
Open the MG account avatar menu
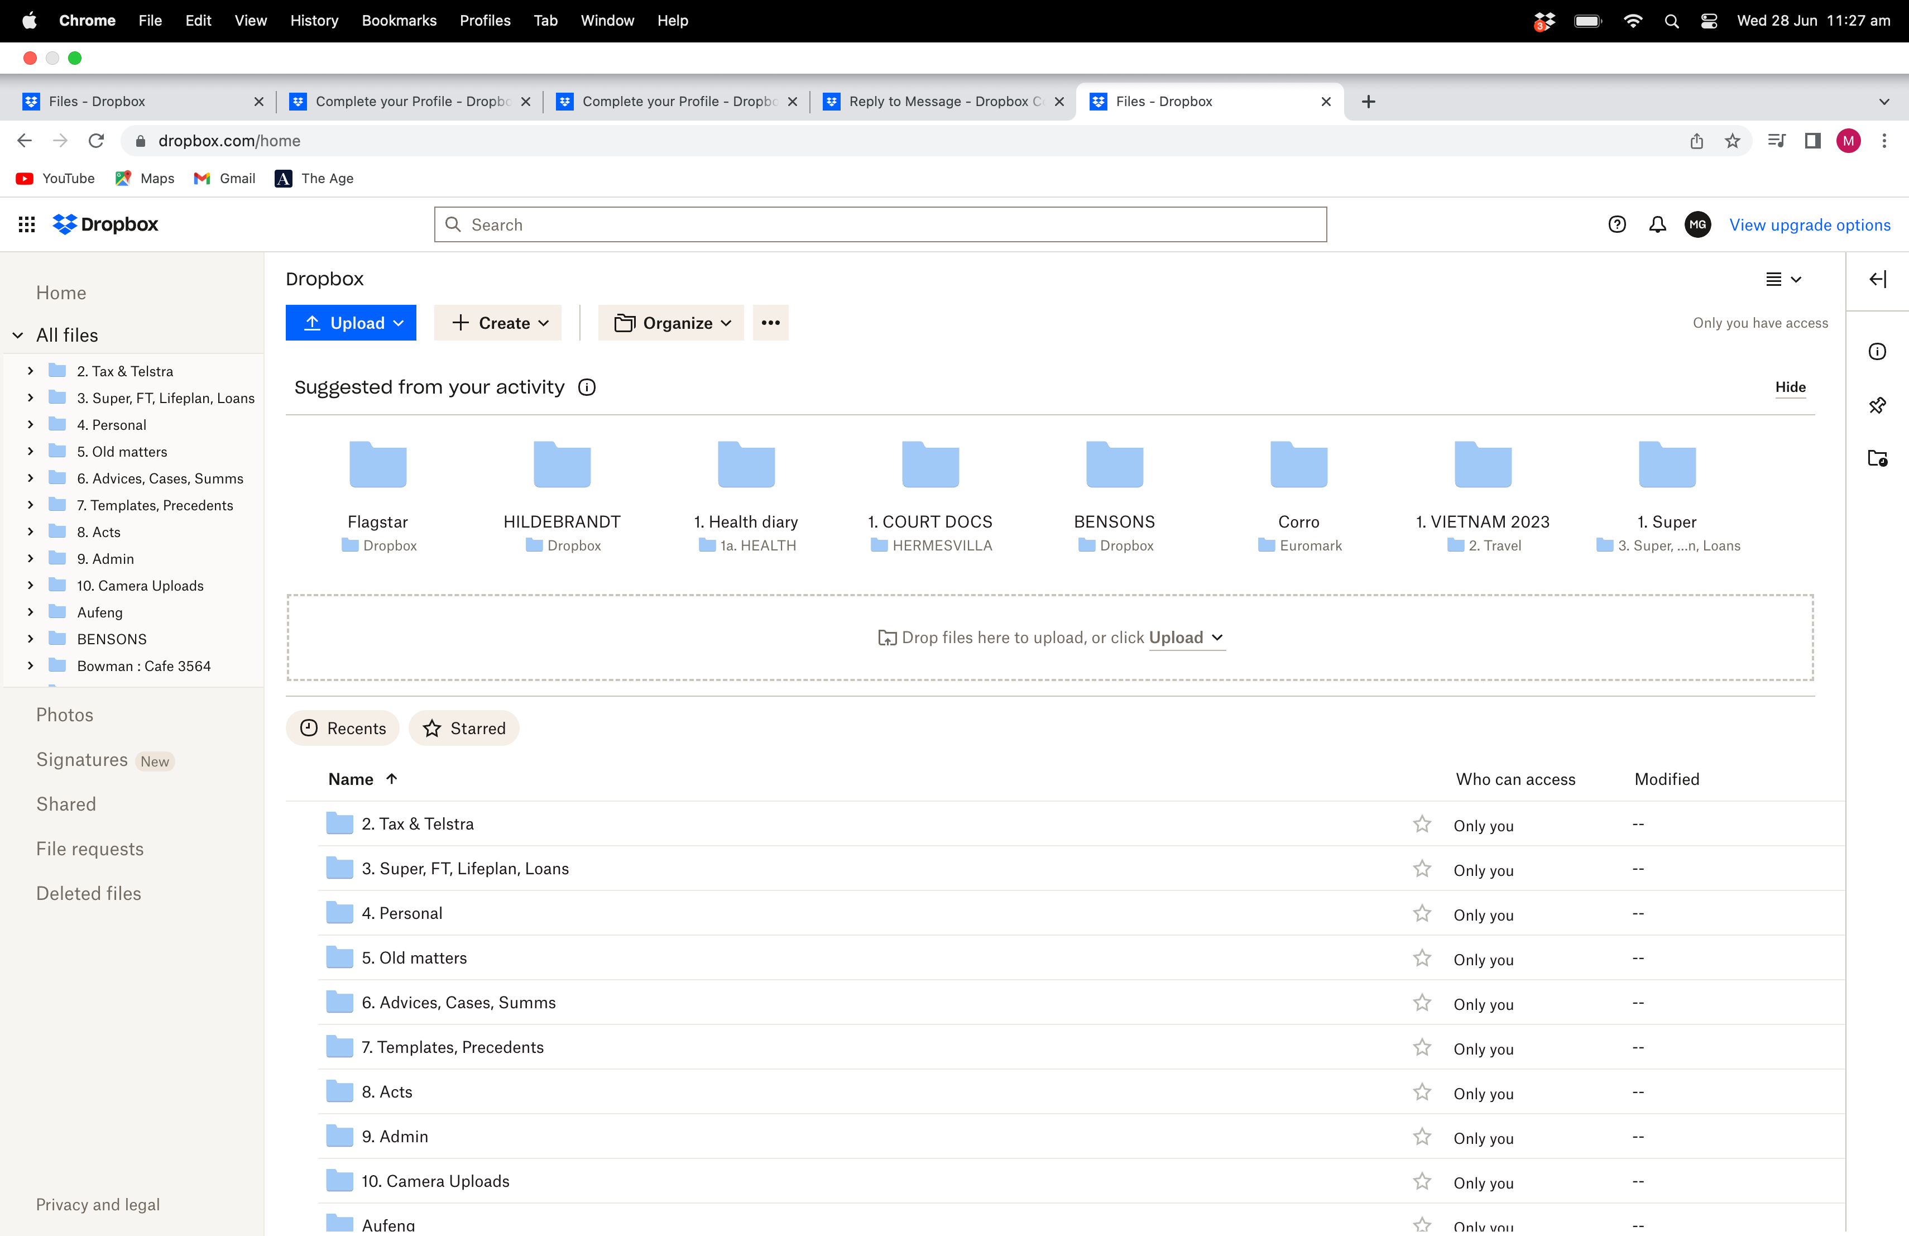[x=1697, y=224]
